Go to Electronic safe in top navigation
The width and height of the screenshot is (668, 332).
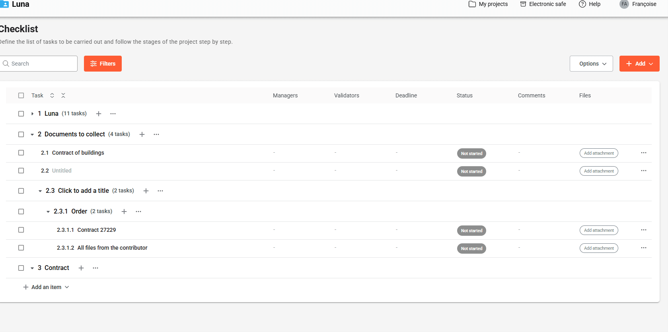tap(543, 4)
